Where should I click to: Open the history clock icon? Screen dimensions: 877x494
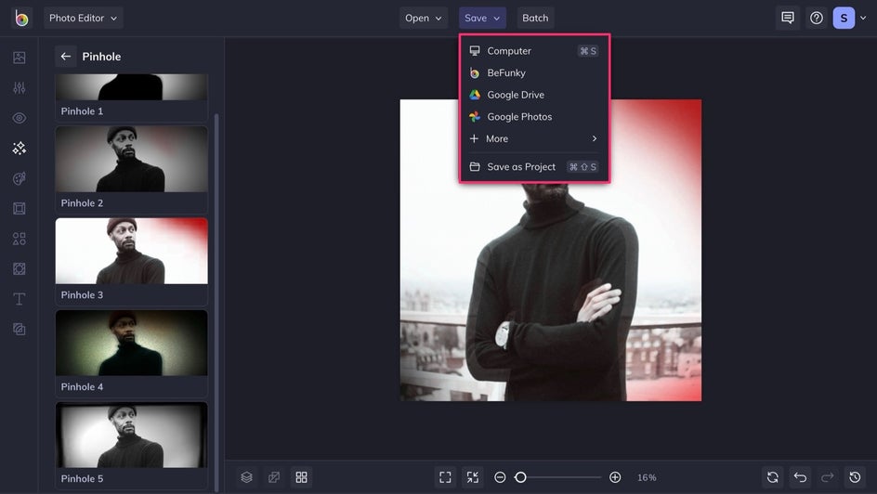855,477
